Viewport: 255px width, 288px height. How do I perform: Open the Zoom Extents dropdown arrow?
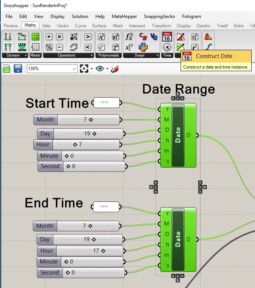click(92, 69)
